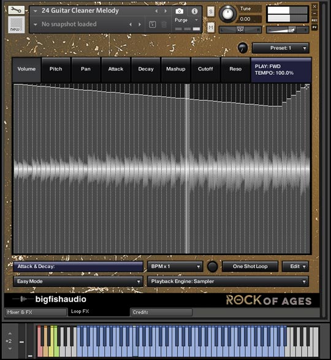Click the One Shot Loop button
The width and height of the screenshot is (331, 360).
pyautogui.click(x=250, y=266)
